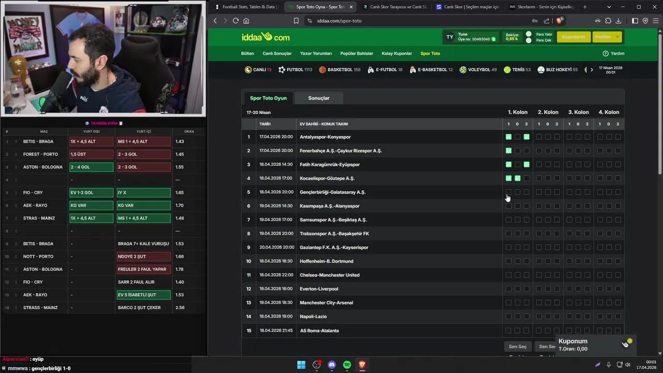Click the page vertical scrollbar
This screenshot has width=663, height=373.
[660, 104]
